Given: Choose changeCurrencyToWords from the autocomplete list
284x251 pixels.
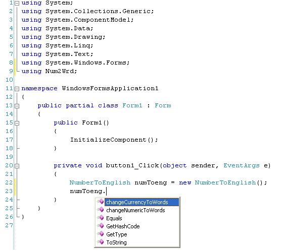Looking at the screenshot, I should [x=141, y=202].
